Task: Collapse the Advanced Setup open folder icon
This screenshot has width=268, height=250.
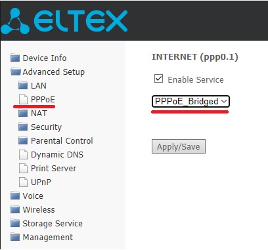Action: coord(16,72)
